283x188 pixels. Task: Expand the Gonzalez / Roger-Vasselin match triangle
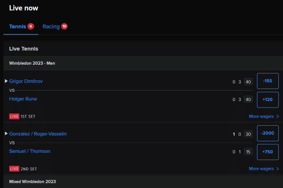point(6,134)
